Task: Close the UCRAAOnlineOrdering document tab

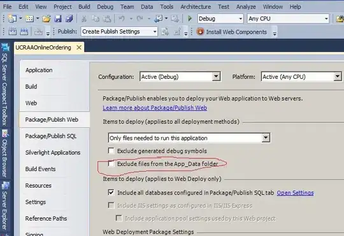Action: click(x=79, y=47)
